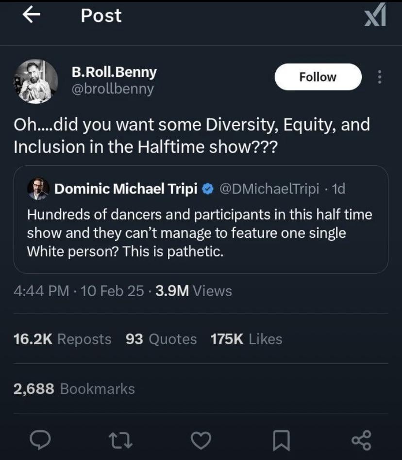Tap the @DMichaelTripi handle

pos(269,189)
